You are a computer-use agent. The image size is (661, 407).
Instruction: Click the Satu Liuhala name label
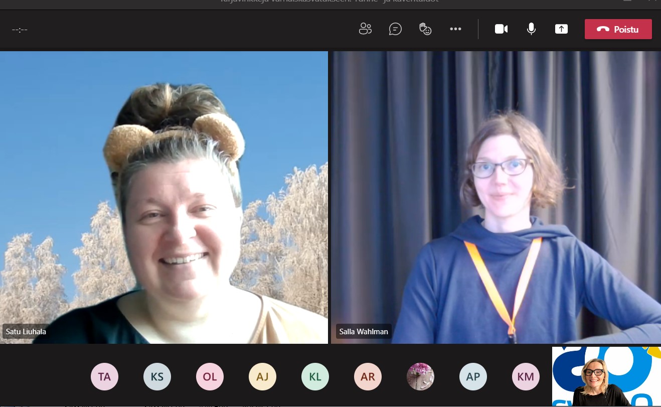pos(26,332)
